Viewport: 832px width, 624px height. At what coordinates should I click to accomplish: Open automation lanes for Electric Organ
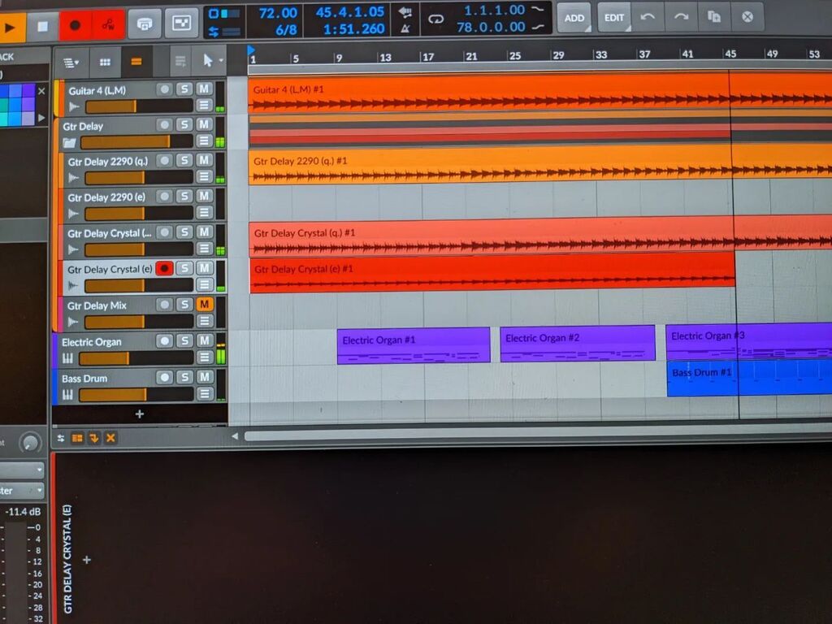coord(204,357)
